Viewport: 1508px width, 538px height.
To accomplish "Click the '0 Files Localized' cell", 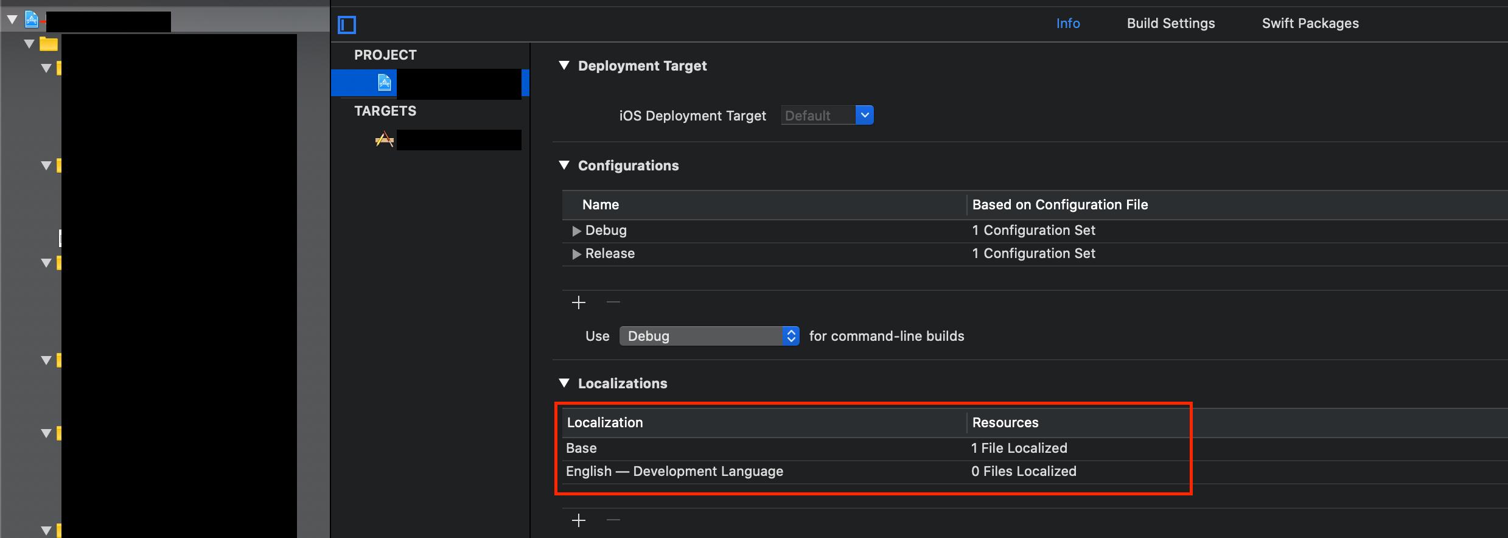I will click(1024, 472).
